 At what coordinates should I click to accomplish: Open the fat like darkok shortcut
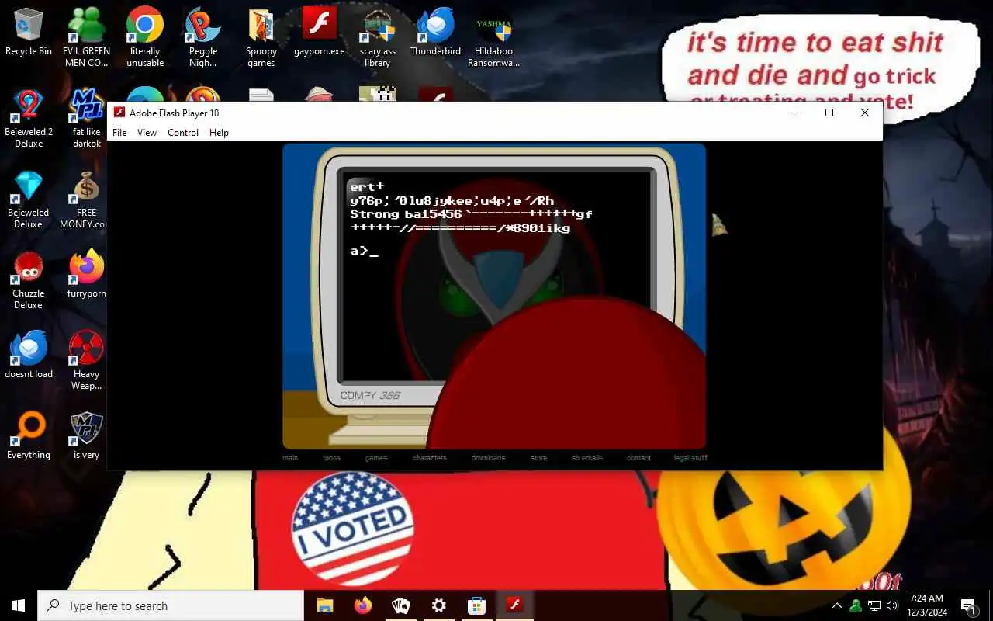pyautogui.click(x=87, y=118)
